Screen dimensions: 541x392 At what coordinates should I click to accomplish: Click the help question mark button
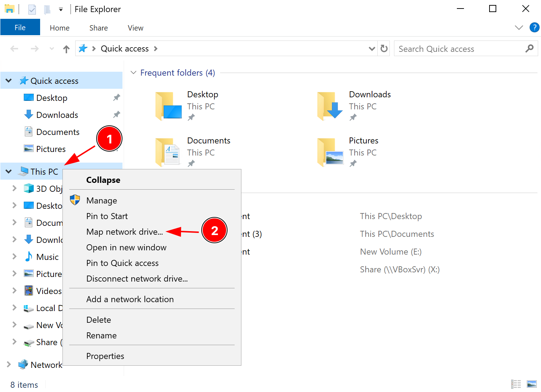click(x=535, y=27)
